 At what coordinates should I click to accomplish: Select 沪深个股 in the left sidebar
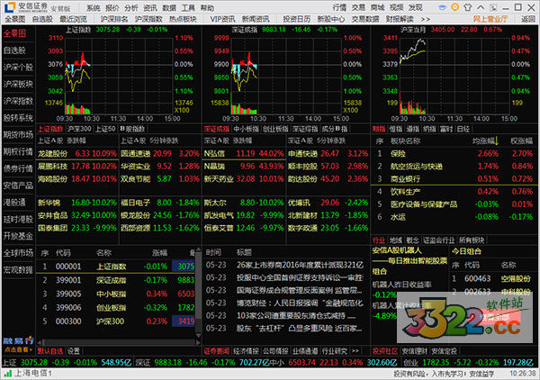[18, 68]
